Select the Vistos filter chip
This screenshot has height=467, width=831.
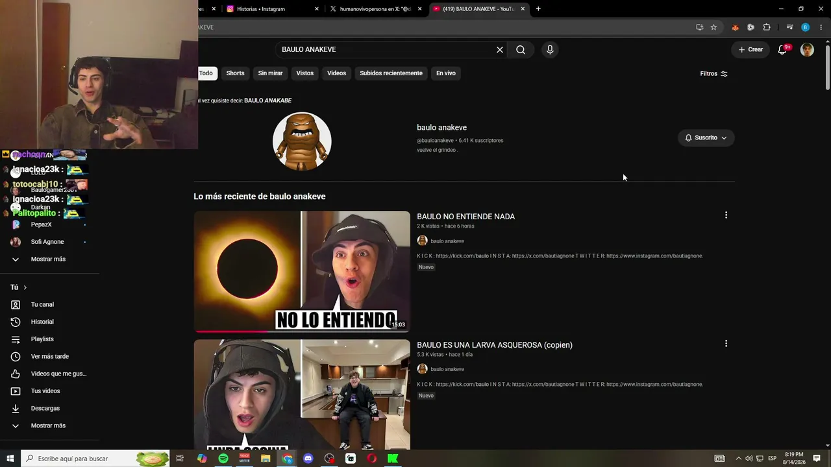tap(304, 73)
